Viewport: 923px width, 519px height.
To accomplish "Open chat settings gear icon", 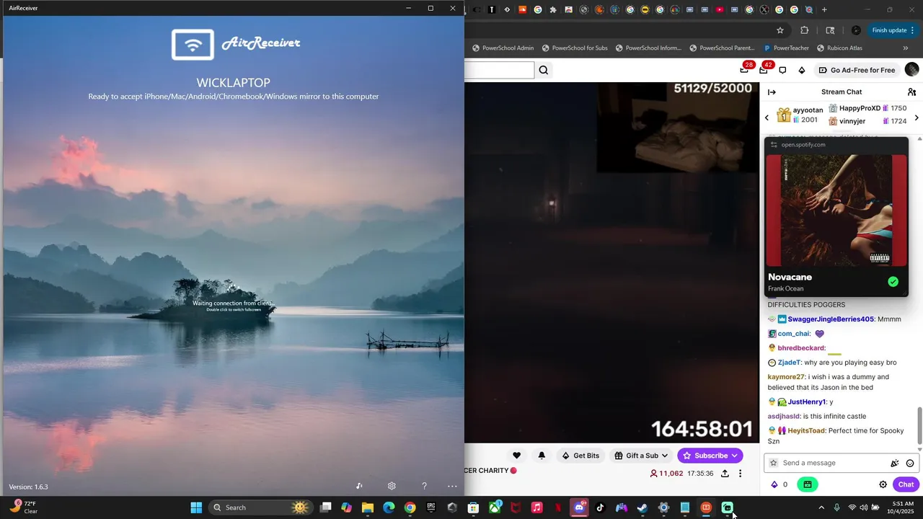I will (883, 484).
